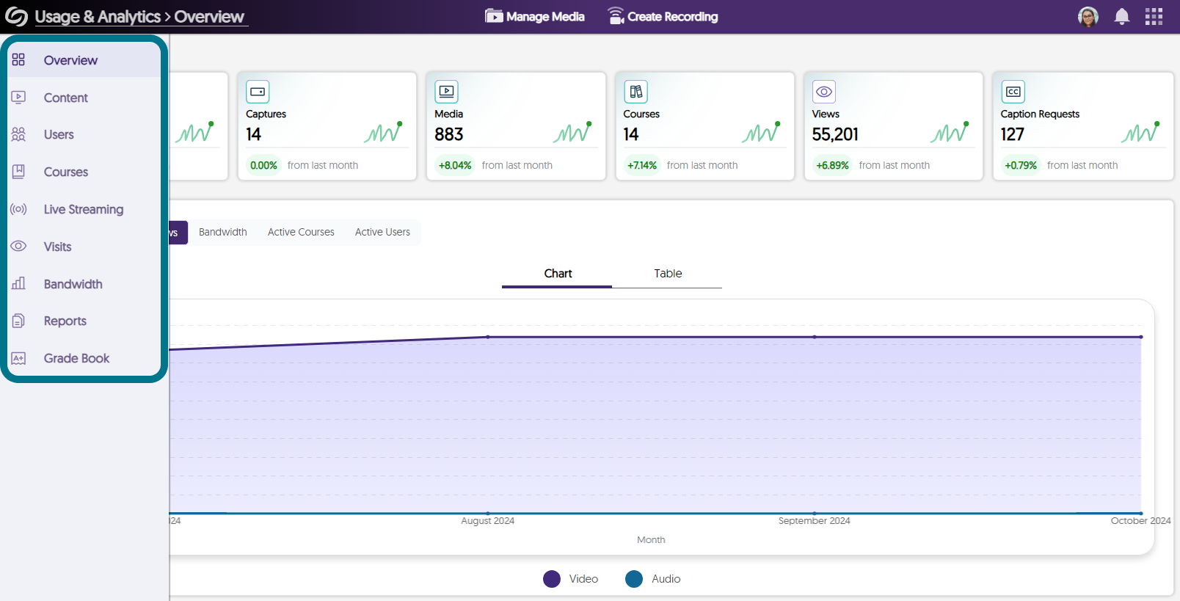Screen dimensions: 1180x601
Task: Go to Grade Book in sidebar
Action: pos(76,358)
